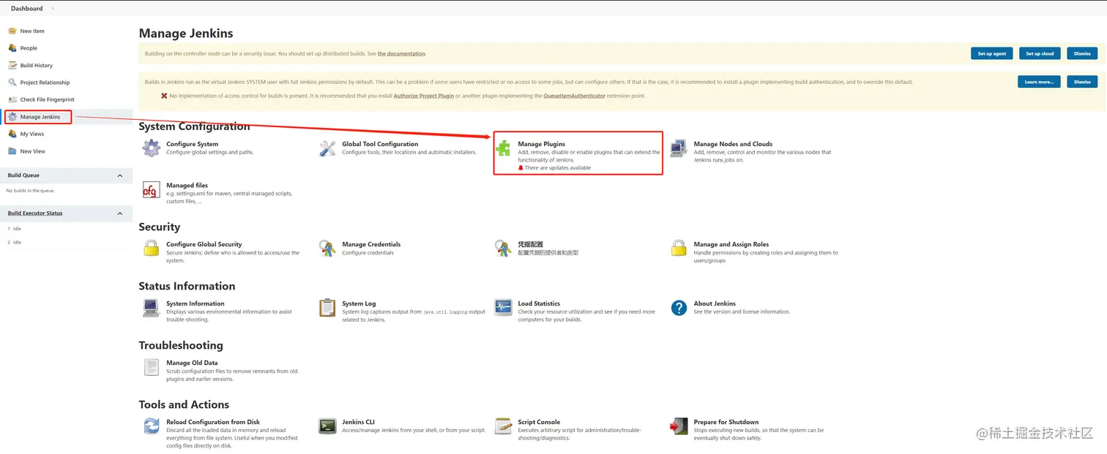The height and width of the screenshot is (454, 1107).
Task: Open New Item from the sidebar
Action: click(32, 31)
